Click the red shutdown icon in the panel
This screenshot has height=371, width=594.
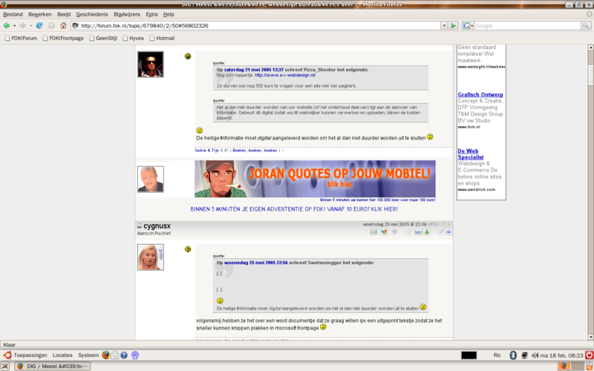tap(587, 355)
